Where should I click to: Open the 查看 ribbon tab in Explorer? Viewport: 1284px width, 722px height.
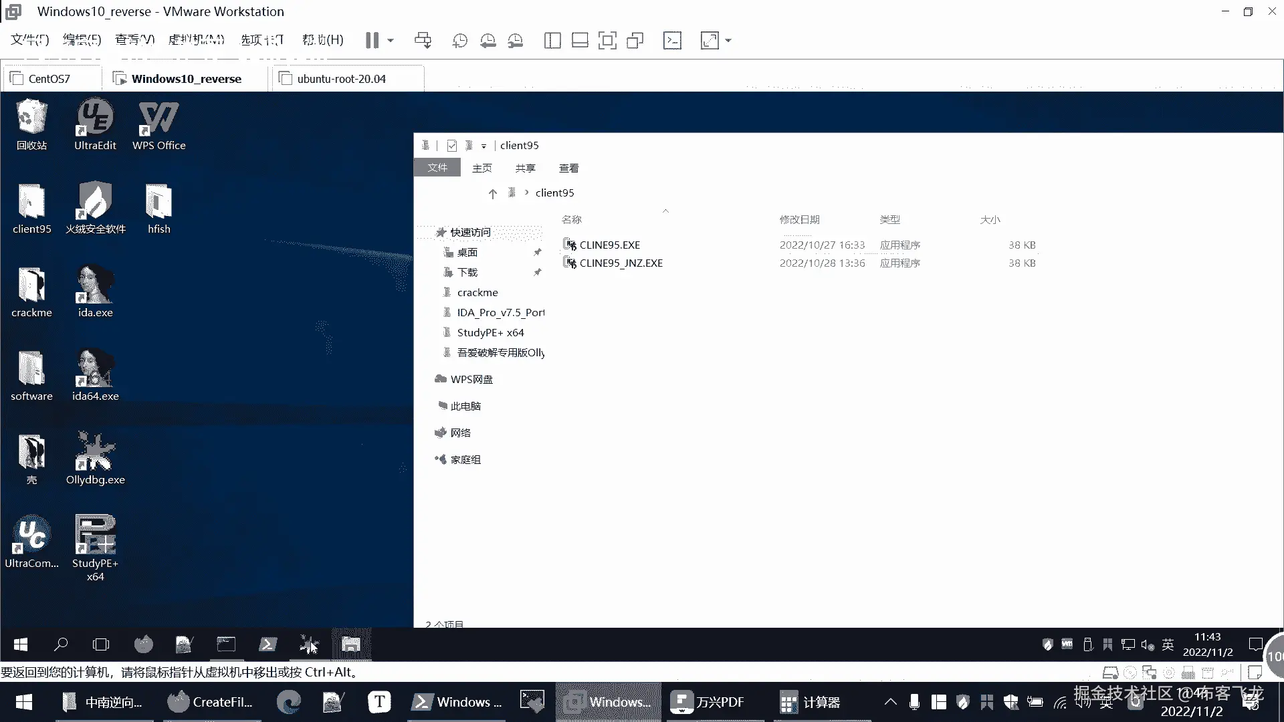point(568,168)
